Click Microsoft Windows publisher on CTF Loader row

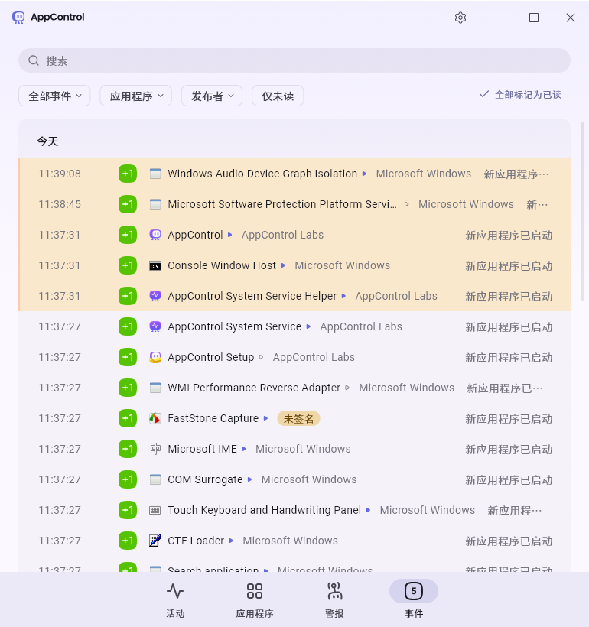tap(291, 541)
